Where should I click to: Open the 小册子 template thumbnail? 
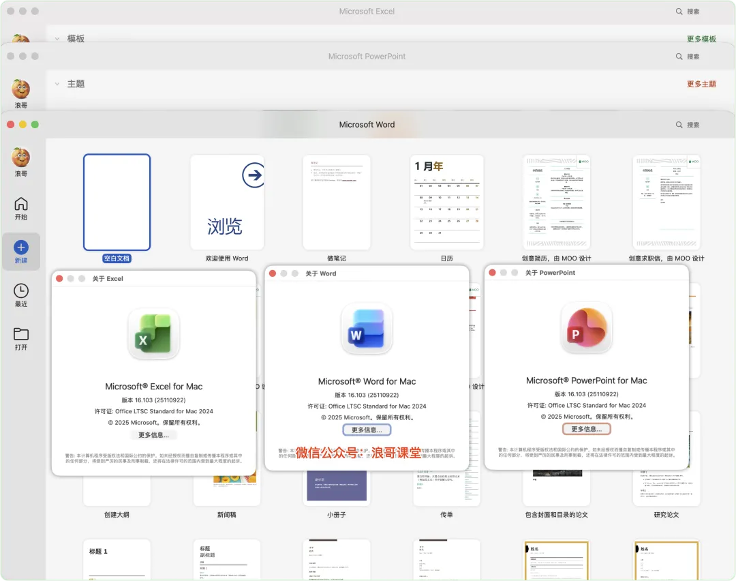337,488
